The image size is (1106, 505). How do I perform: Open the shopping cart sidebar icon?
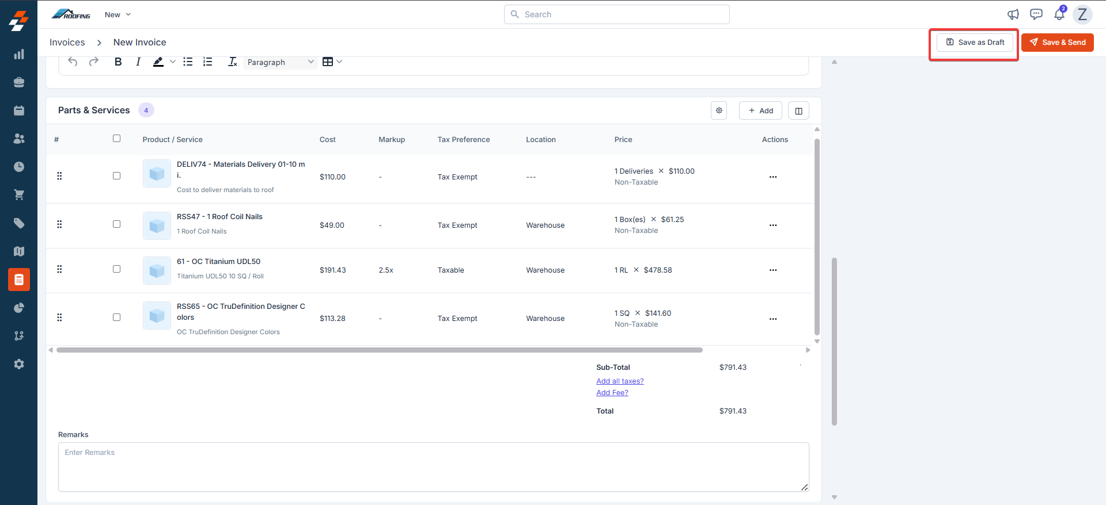(x=19, y=195)
